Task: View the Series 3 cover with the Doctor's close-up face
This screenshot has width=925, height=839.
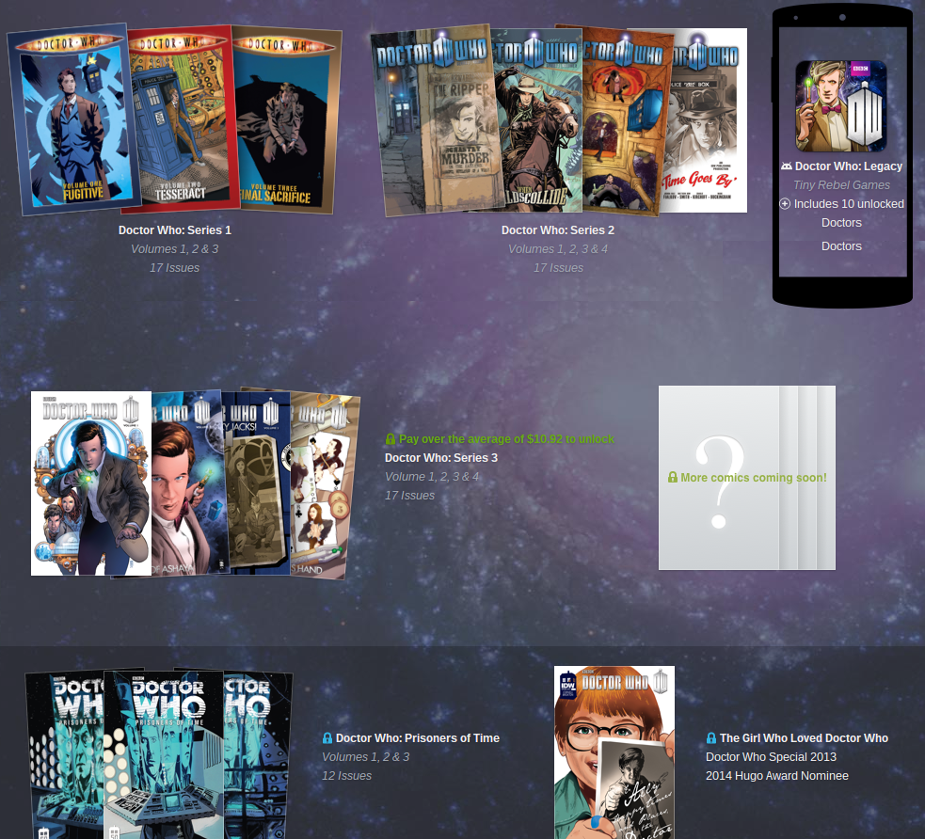Action: 187,483
